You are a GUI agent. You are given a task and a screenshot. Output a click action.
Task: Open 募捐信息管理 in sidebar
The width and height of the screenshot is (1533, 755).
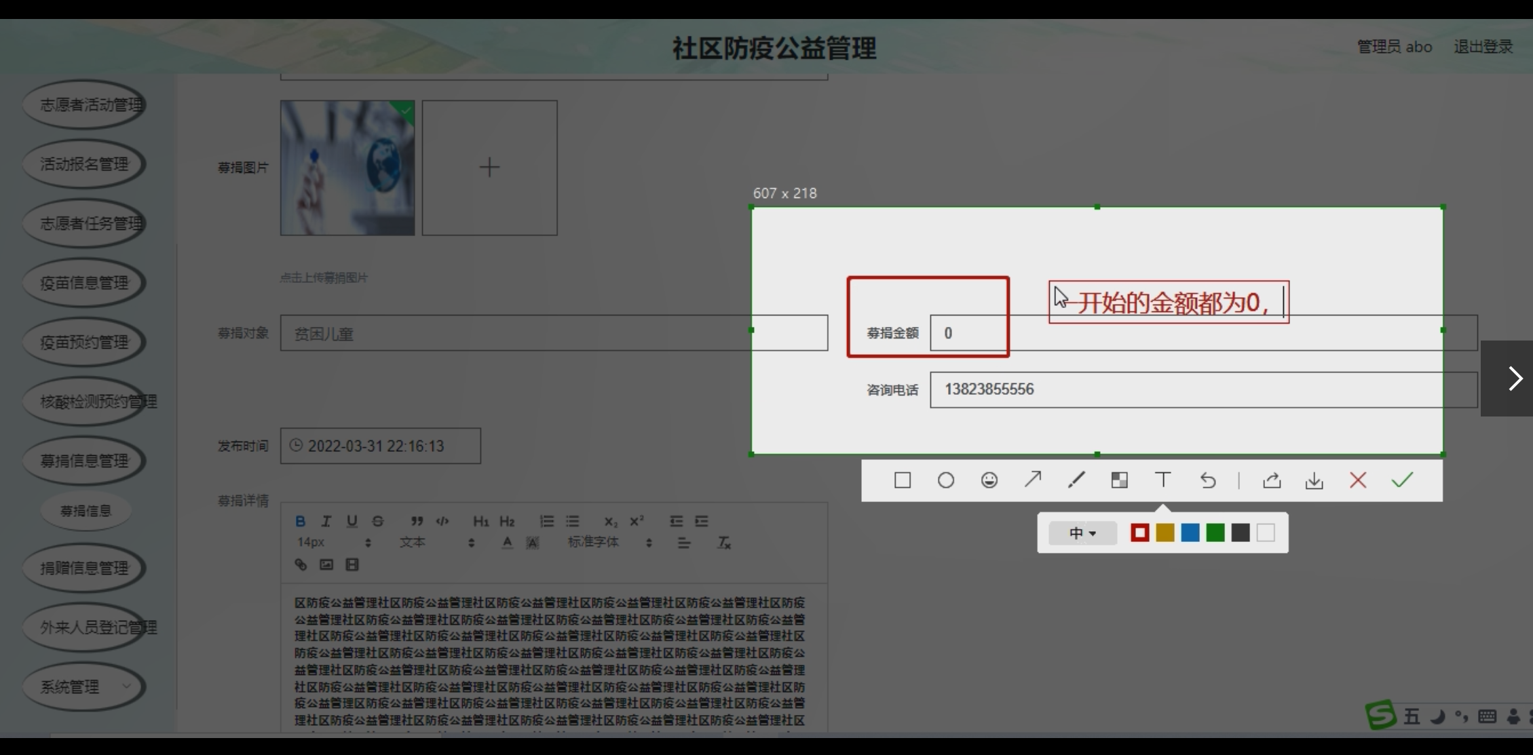(84, 461)
